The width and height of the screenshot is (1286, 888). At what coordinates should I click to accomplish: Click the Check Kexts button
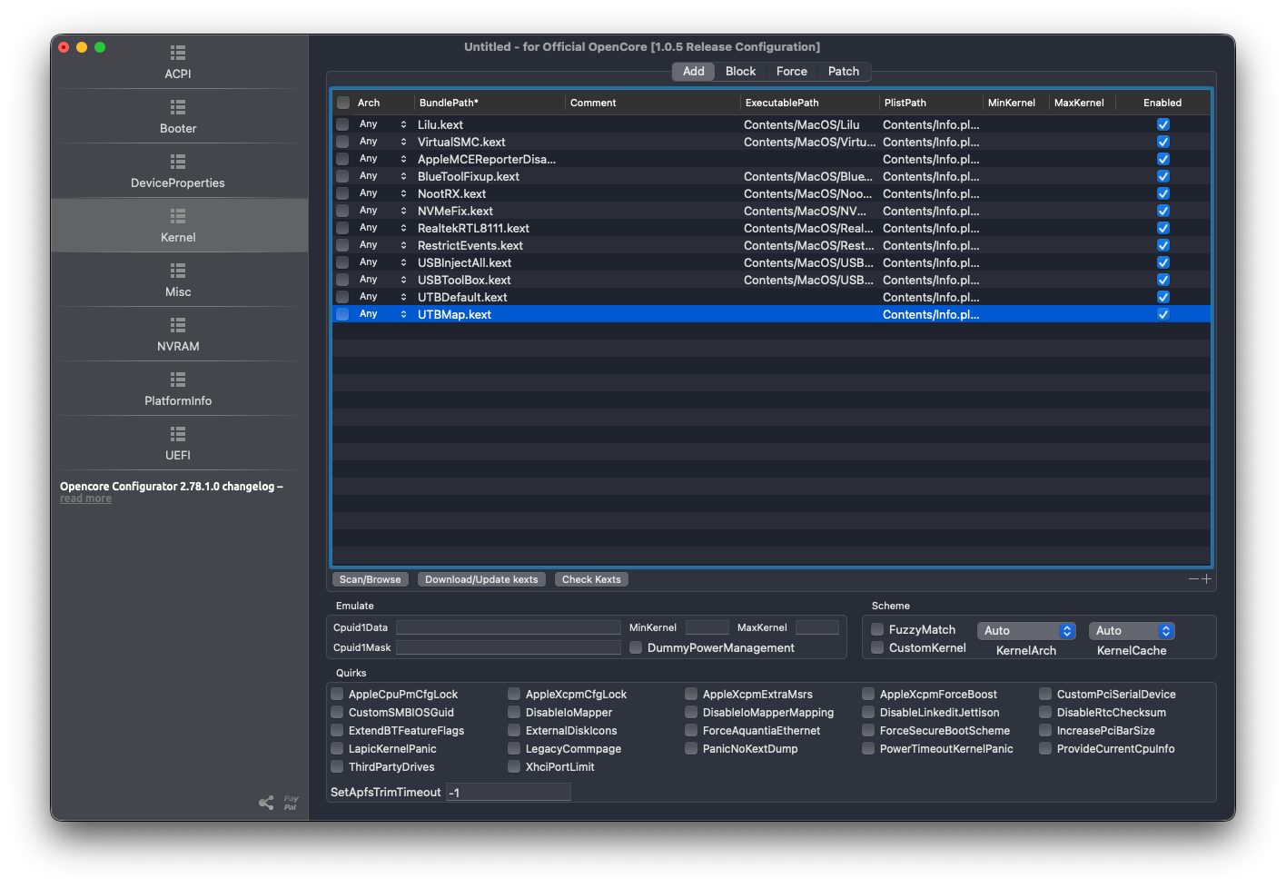591,579
